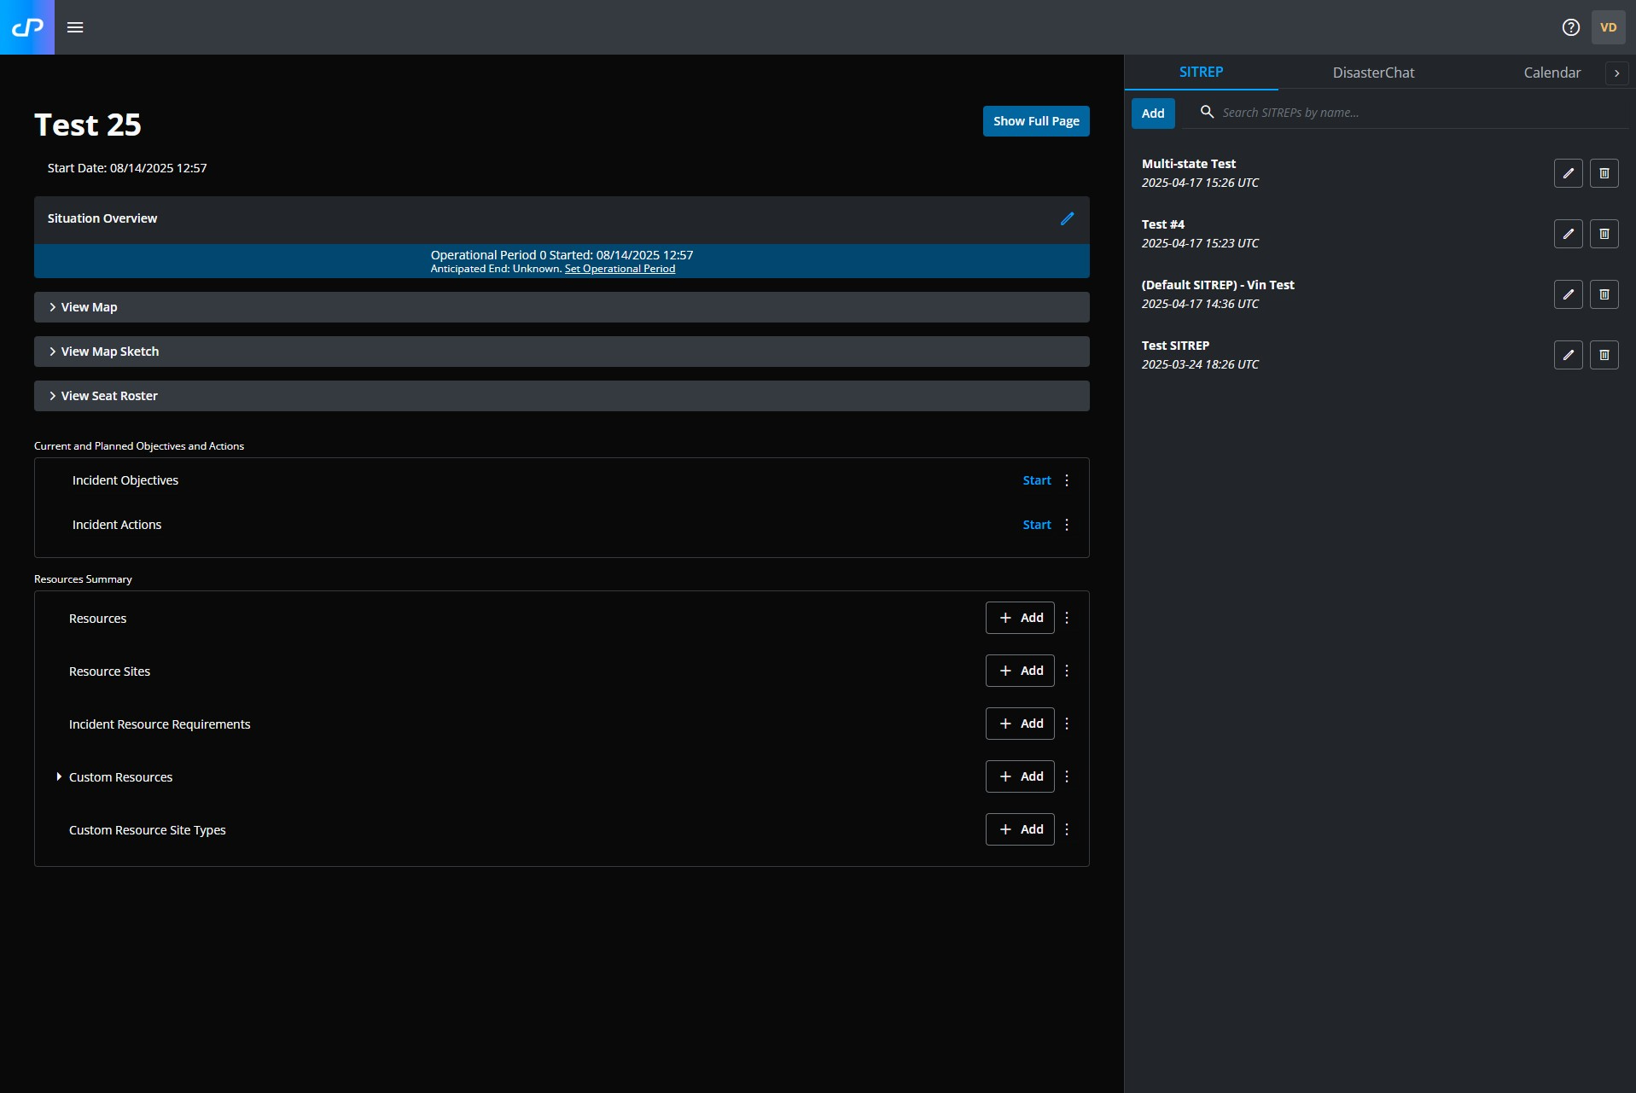Add a new Resource Site
Image resolution: width=1636 pixels, height=1093 pixels.
tap(1020, 671)
